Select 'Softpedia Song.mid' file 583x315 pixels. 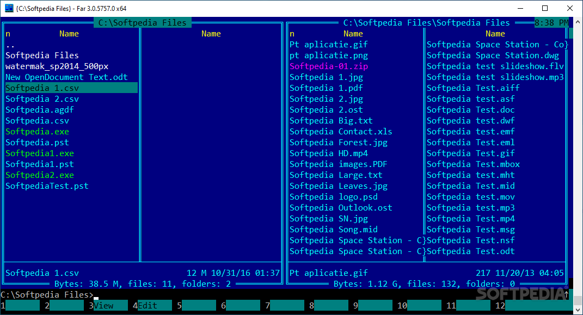tap(334, 230)
